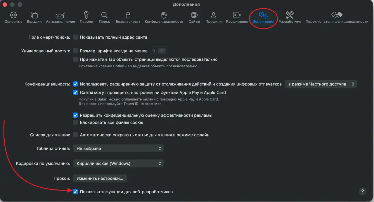Open the Основные settings gear icon
374x202 pixels.
[13, 15]
